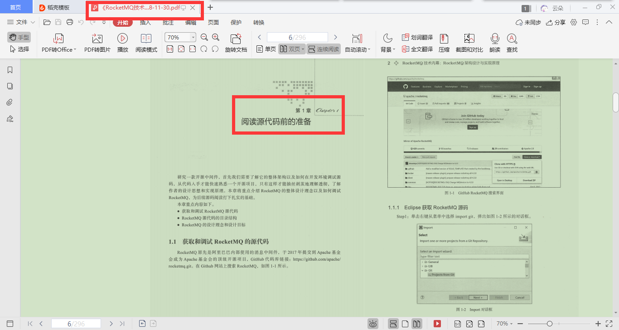Toggle 连续阅读 continuous reading
The width and height of the screenshot is (619, 330).
coord(324,49)
